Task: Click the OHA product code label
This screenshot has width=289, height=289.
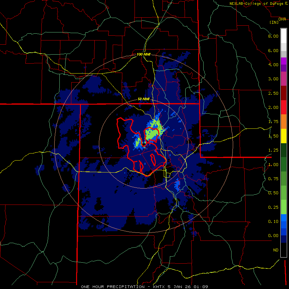Action: tap(282, 19)
